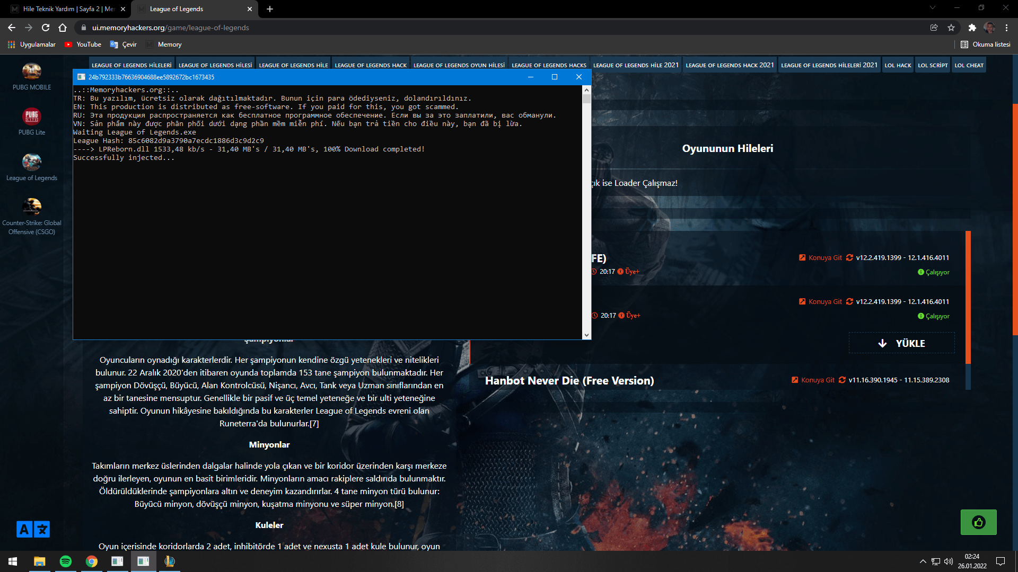
Task: Click LEAGUE OF LEGENDS HACK 2021 tag
Action: [730, 65]
